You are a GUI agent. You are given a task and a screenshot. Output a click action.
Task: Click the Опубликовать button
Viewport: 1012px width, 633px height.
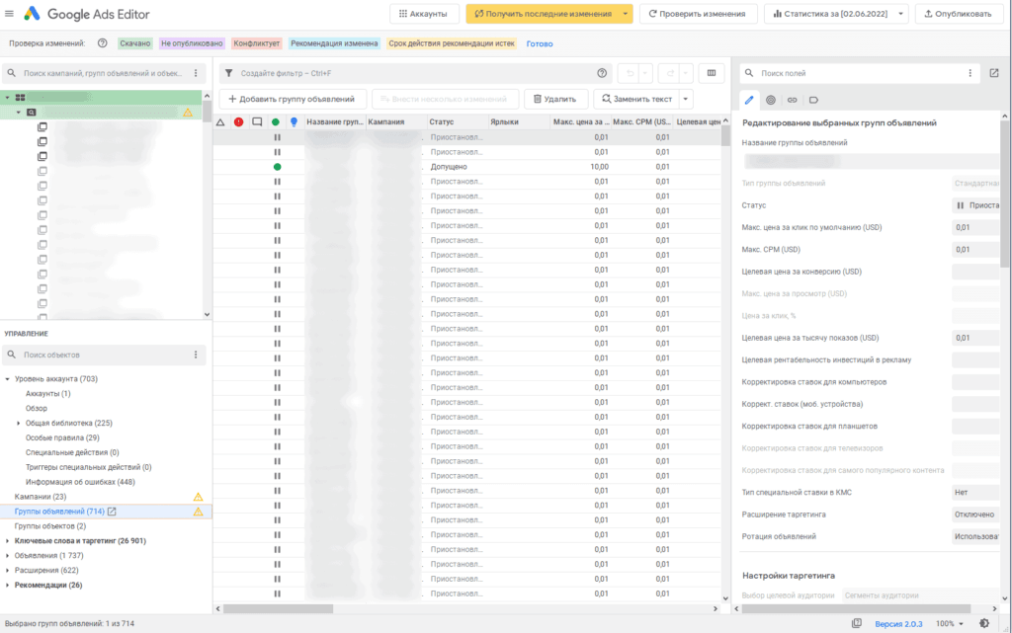click(x=958, y=14)
